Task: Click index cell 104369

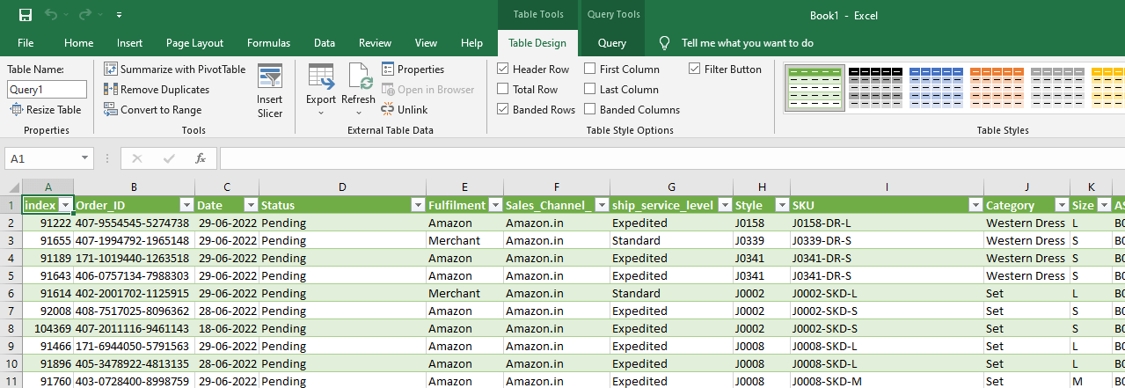Action: [47, 328]
